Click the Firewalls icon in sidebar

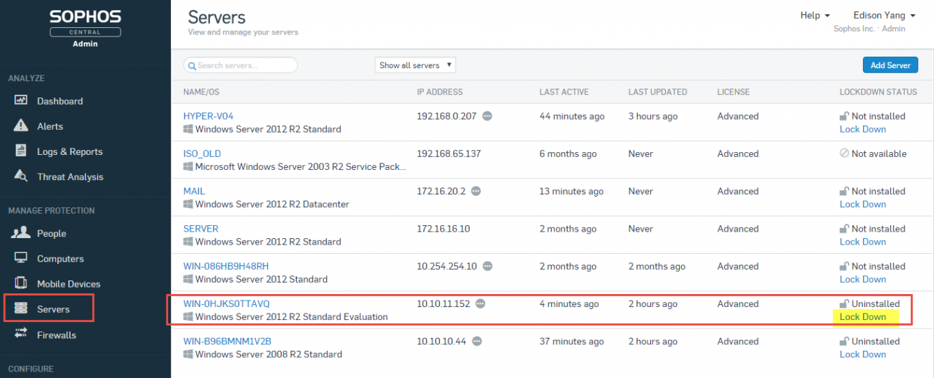pos(22,334)
